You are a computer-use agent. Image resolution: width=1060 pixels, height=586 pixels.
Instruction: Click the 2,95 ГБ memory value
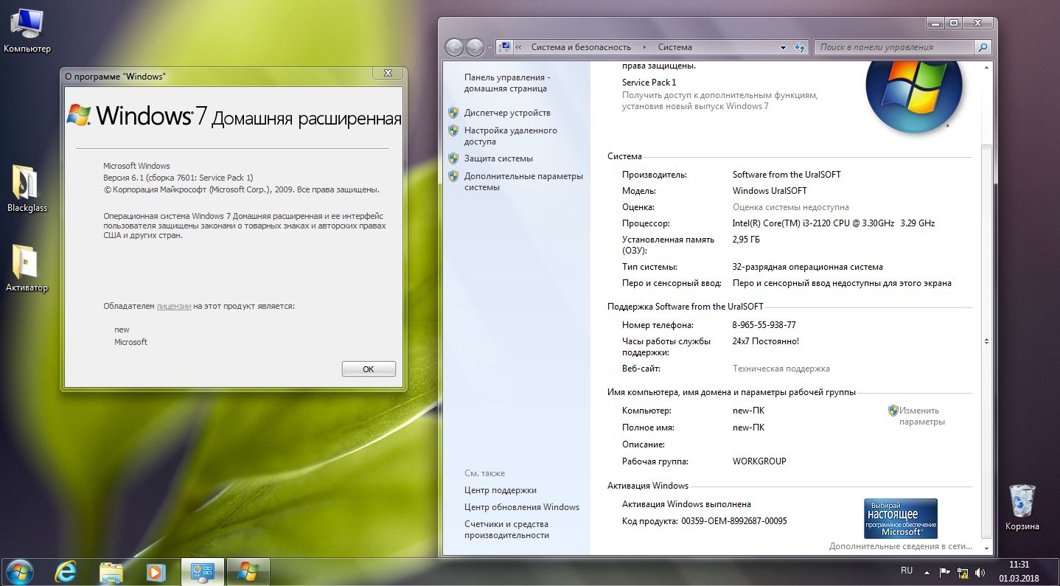pyautogui.click(x=746, y=240)
